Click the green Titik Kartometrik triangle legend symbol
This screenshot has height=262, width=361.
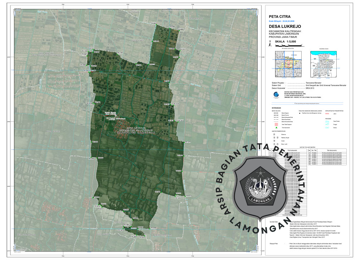pos(276,127)
